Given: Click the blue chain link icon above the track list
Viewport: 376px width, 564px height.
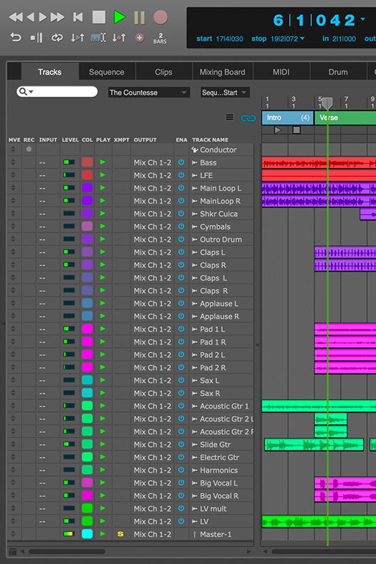Looking at the screenshot, I should [249, 117].
